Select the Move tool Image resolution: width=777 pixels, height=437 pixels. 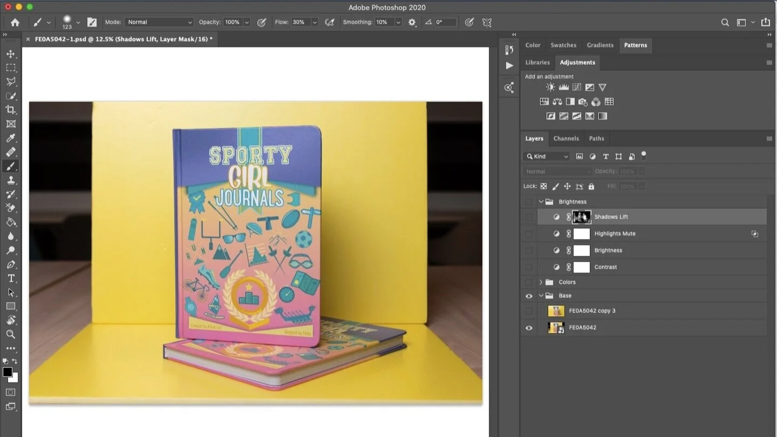coord(11,54)
